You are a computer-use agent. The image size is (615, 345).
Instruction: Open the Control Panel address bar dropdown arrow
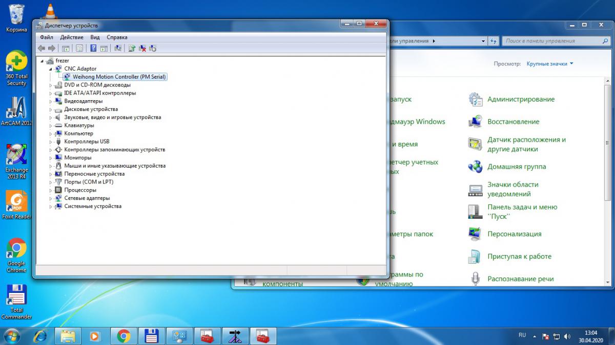tap(483, 41)
